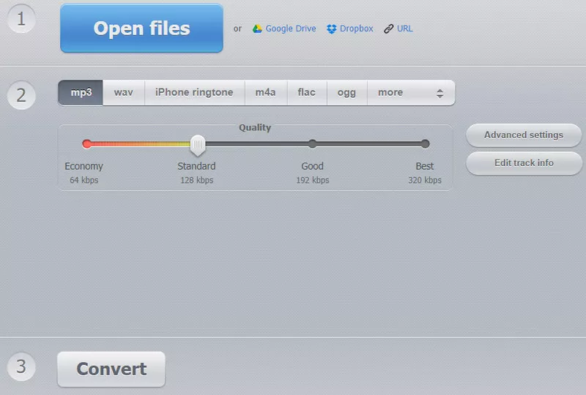
Task: Click the up-down arrows in more
Action: coord(440,94)
